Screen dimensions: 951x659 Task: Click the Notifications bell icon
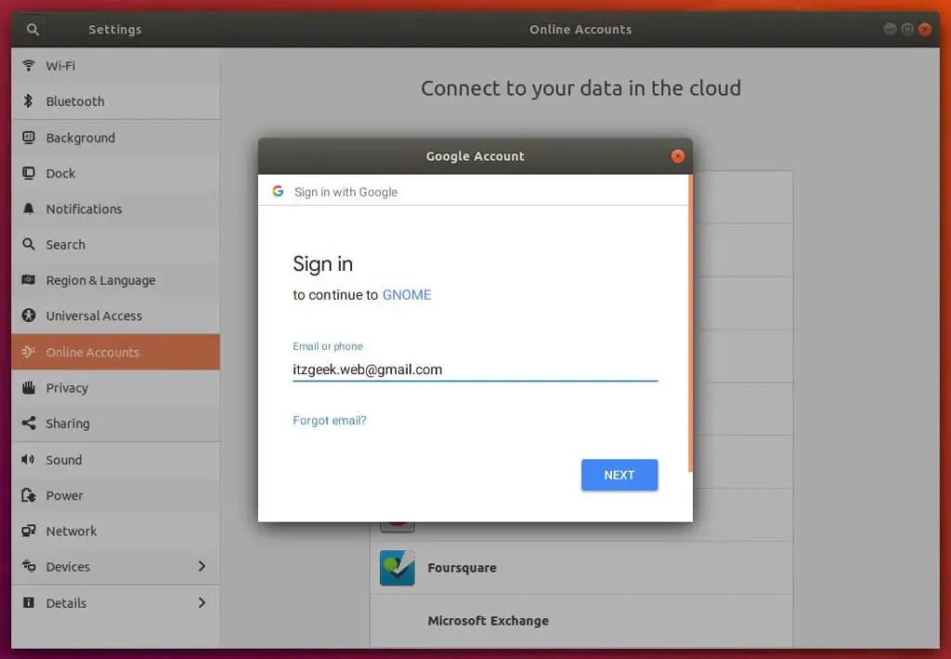click(x=28, y=209)
